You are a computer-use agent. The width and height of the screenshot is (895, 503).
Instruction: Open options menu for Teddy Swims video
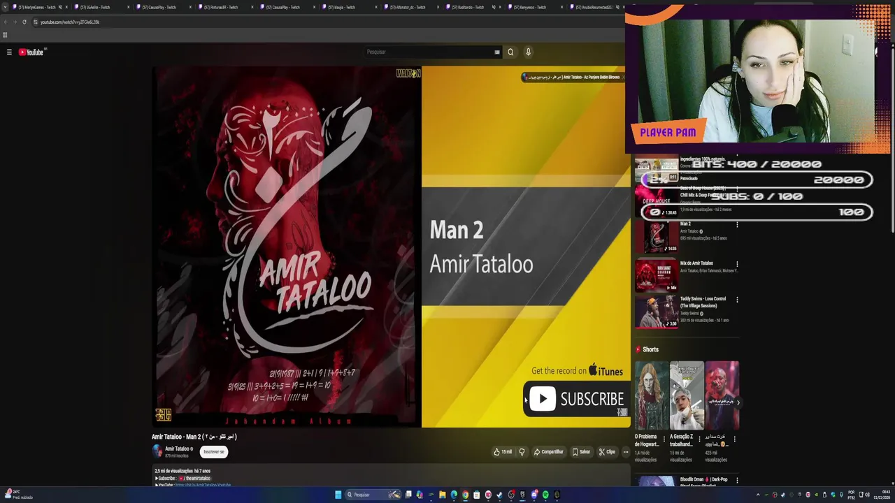click(737, 300)
